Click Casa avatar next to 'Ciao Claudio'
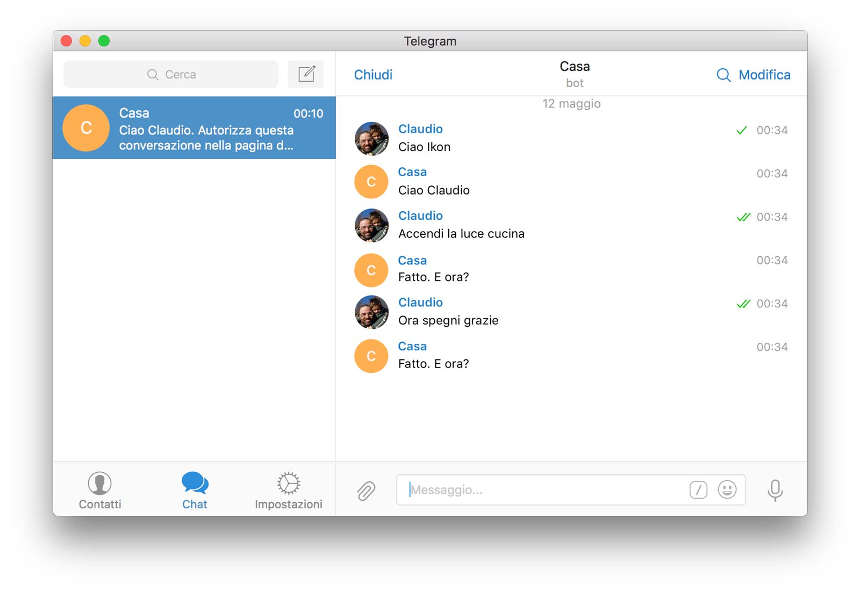 pos(371,182)
